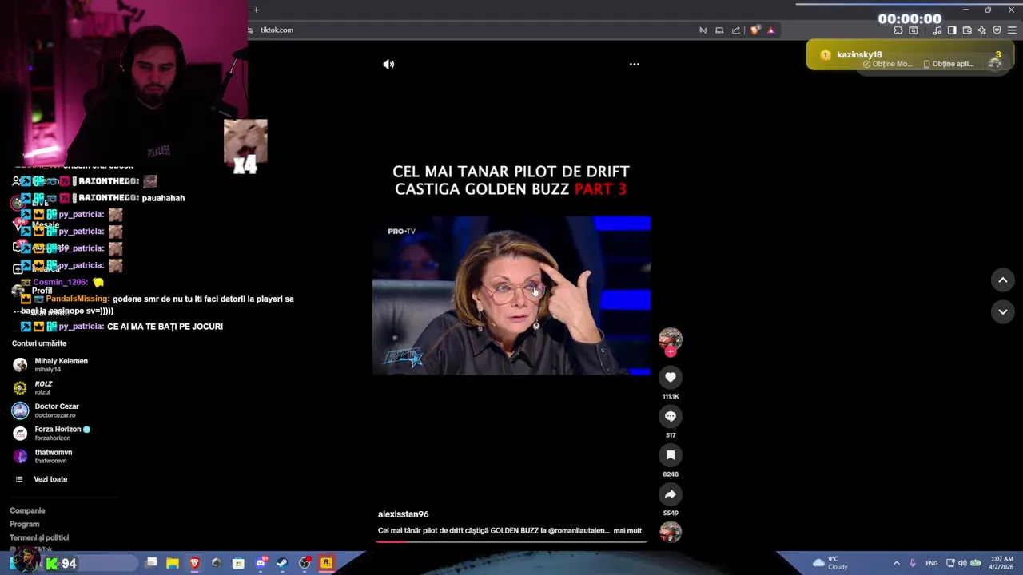1023x575 pixels.
Task: Open the Brave VPN shield icon
Action: [997, 30]
